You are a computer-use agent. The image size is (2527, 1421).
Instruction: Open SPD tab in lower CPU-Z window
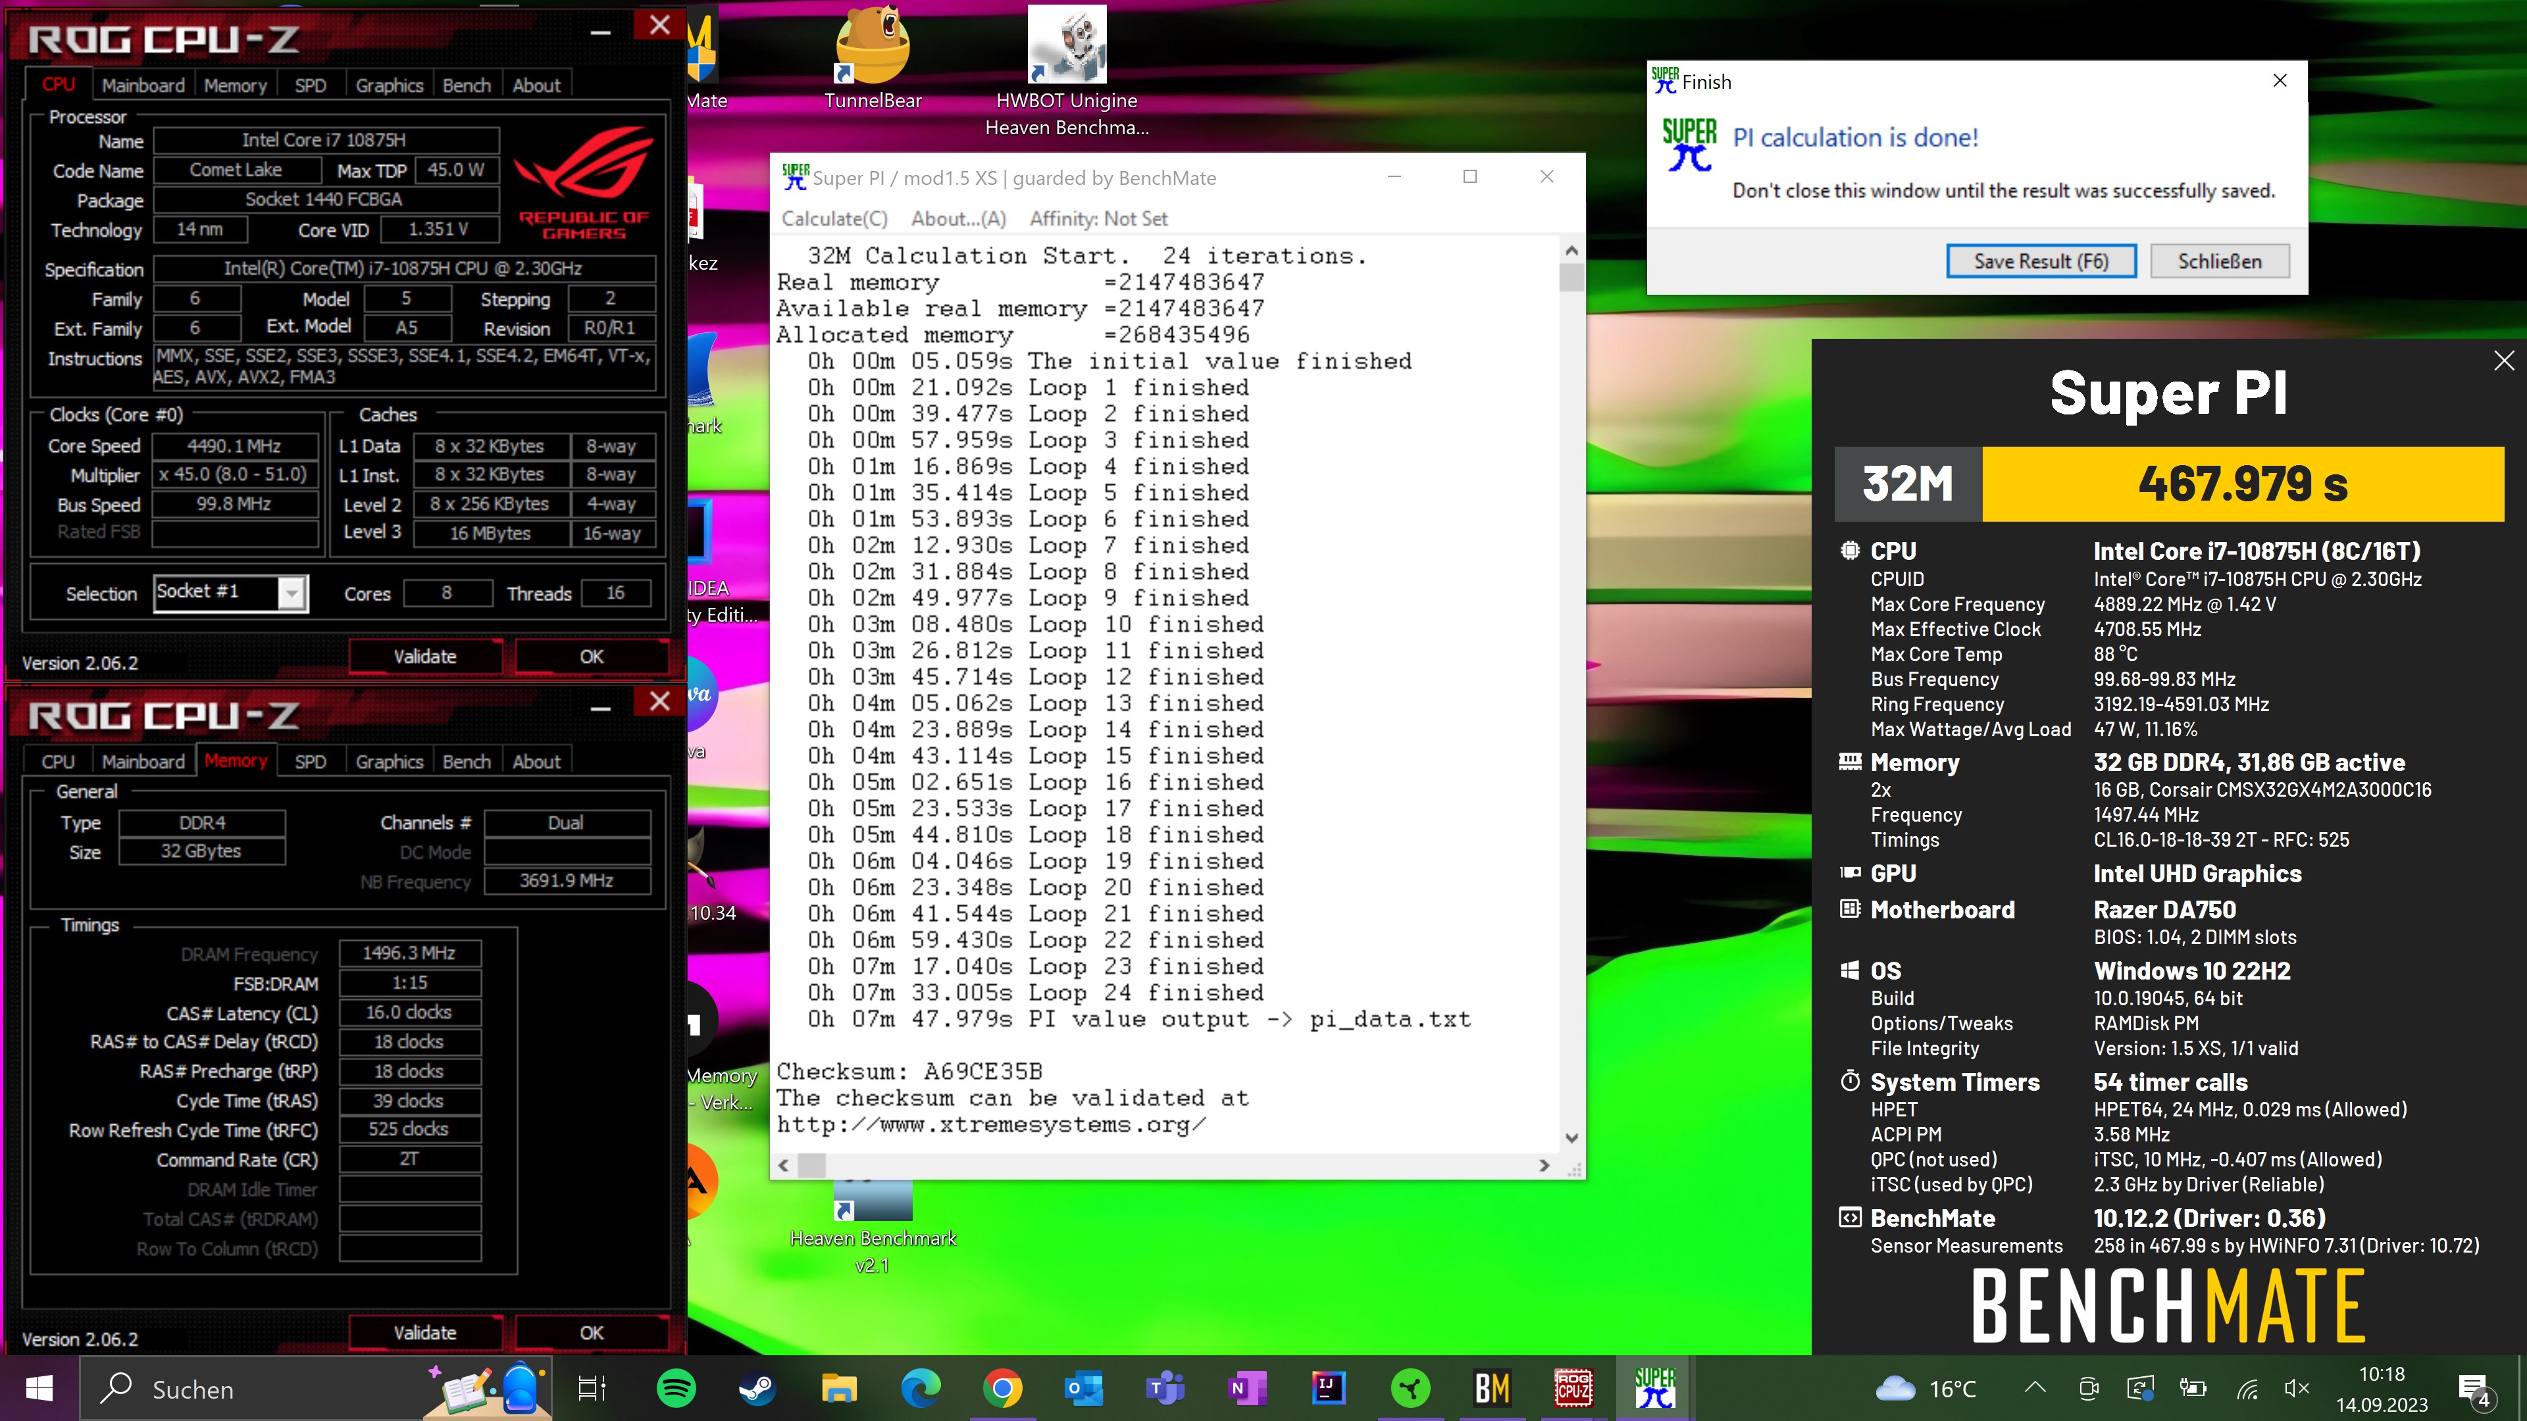[310, 762]
